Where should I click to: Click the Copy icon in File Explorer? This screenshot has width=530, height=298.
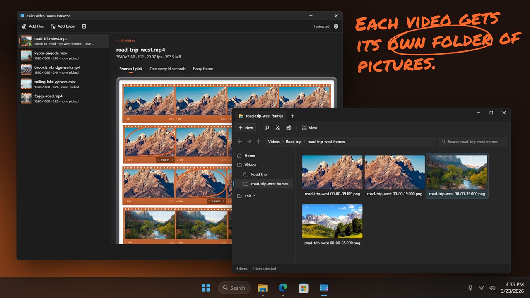pos(267,128)
